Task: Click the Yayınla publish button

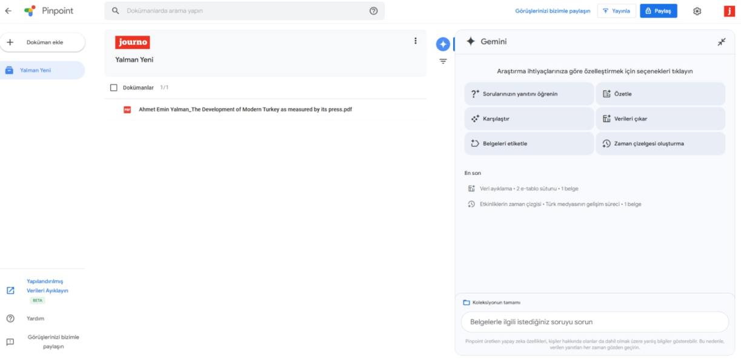Action: [616, 11]
